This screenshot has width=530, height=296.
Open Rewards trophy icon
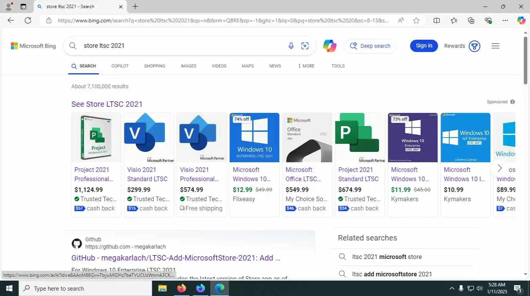(475, 46)
